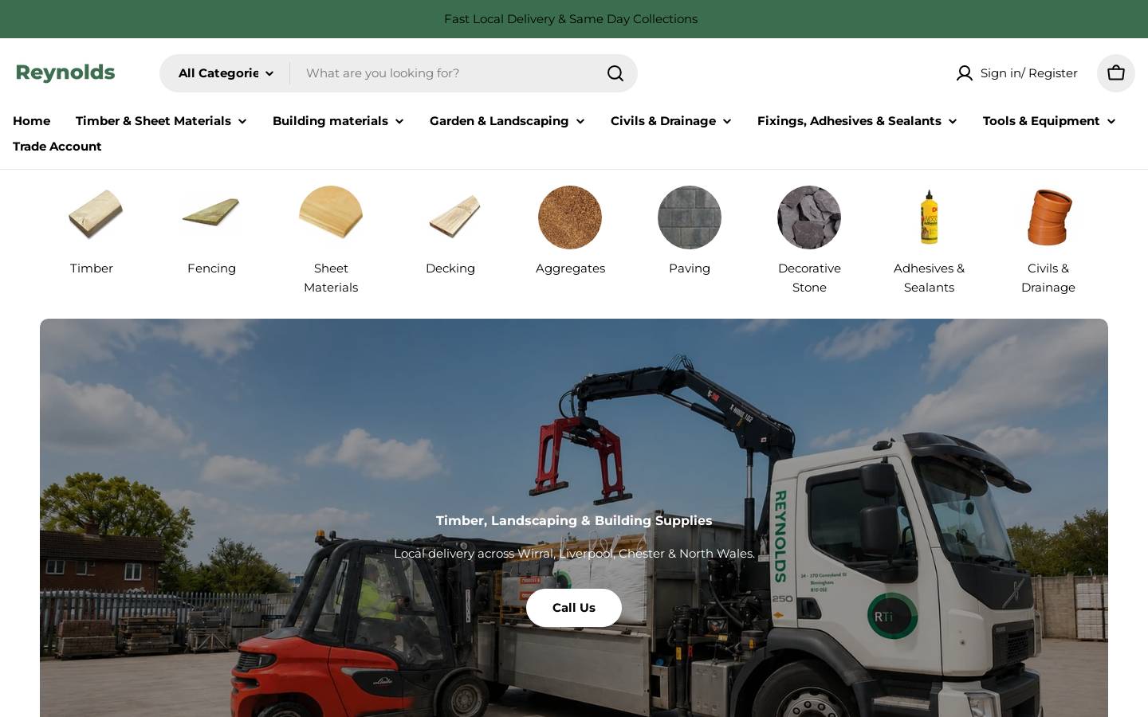Viewport: 1148px width, 717px height.
Task: Click the Fast Local Delivery announcement bar
Action: click(571, 19)
